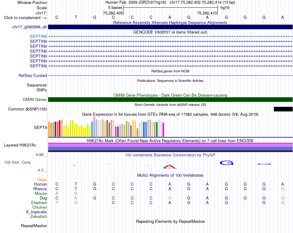Select the Mouse species row label
293x233 pixels.
pos(41,194)
